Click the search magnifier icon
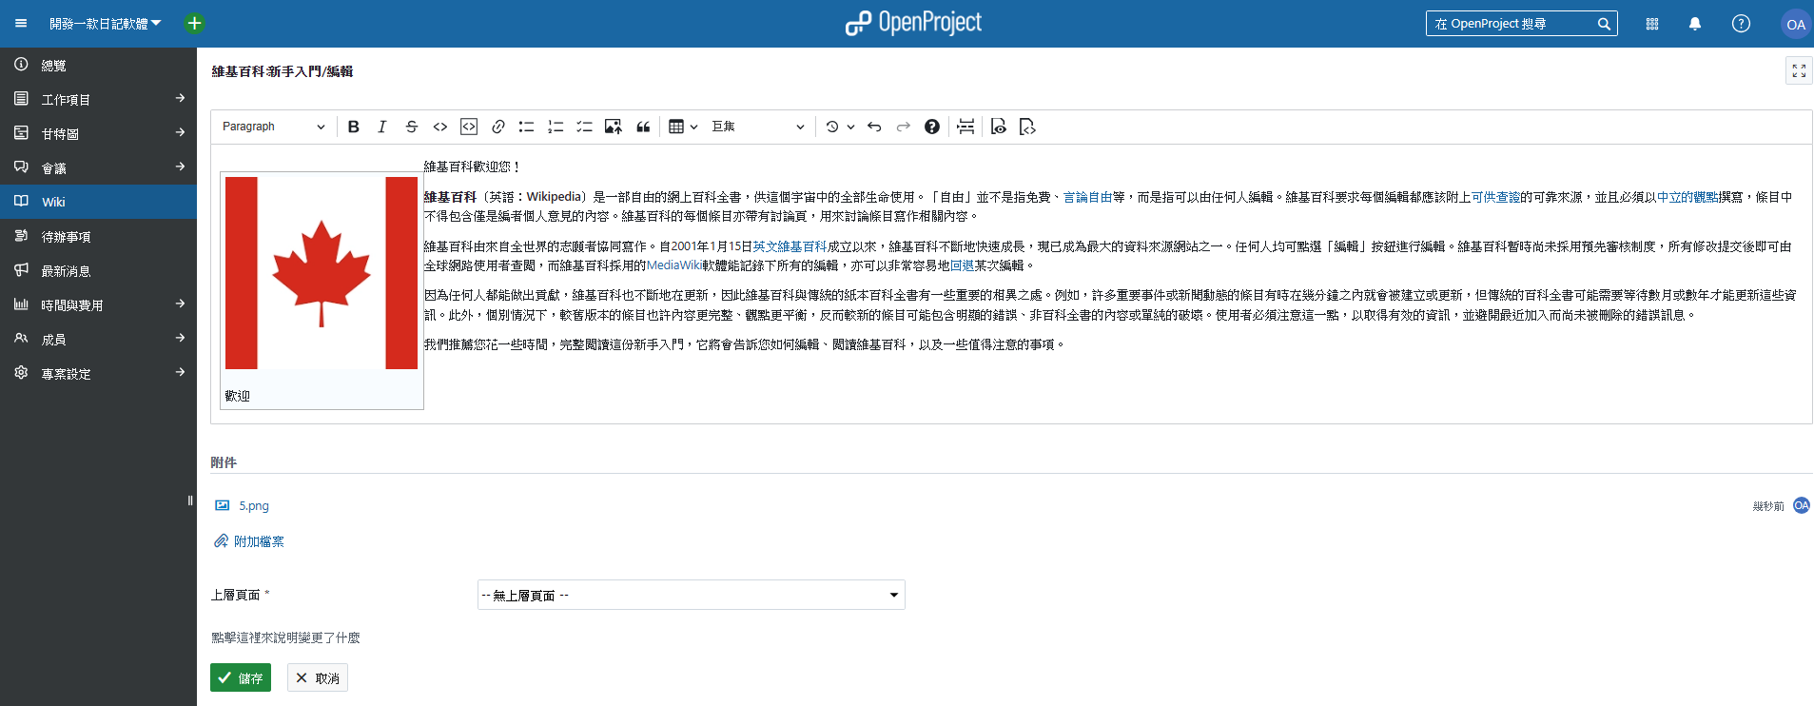Image resolution: width=1814 pixels, height=706 pixels. pos(1605,24)
